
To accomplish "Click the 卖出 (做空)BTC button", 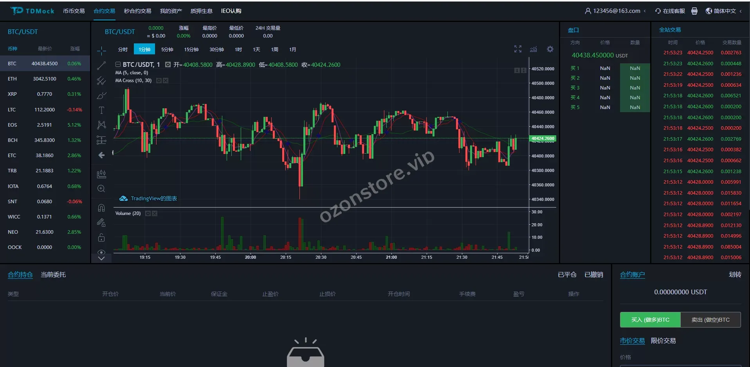I will click(710, 320).
